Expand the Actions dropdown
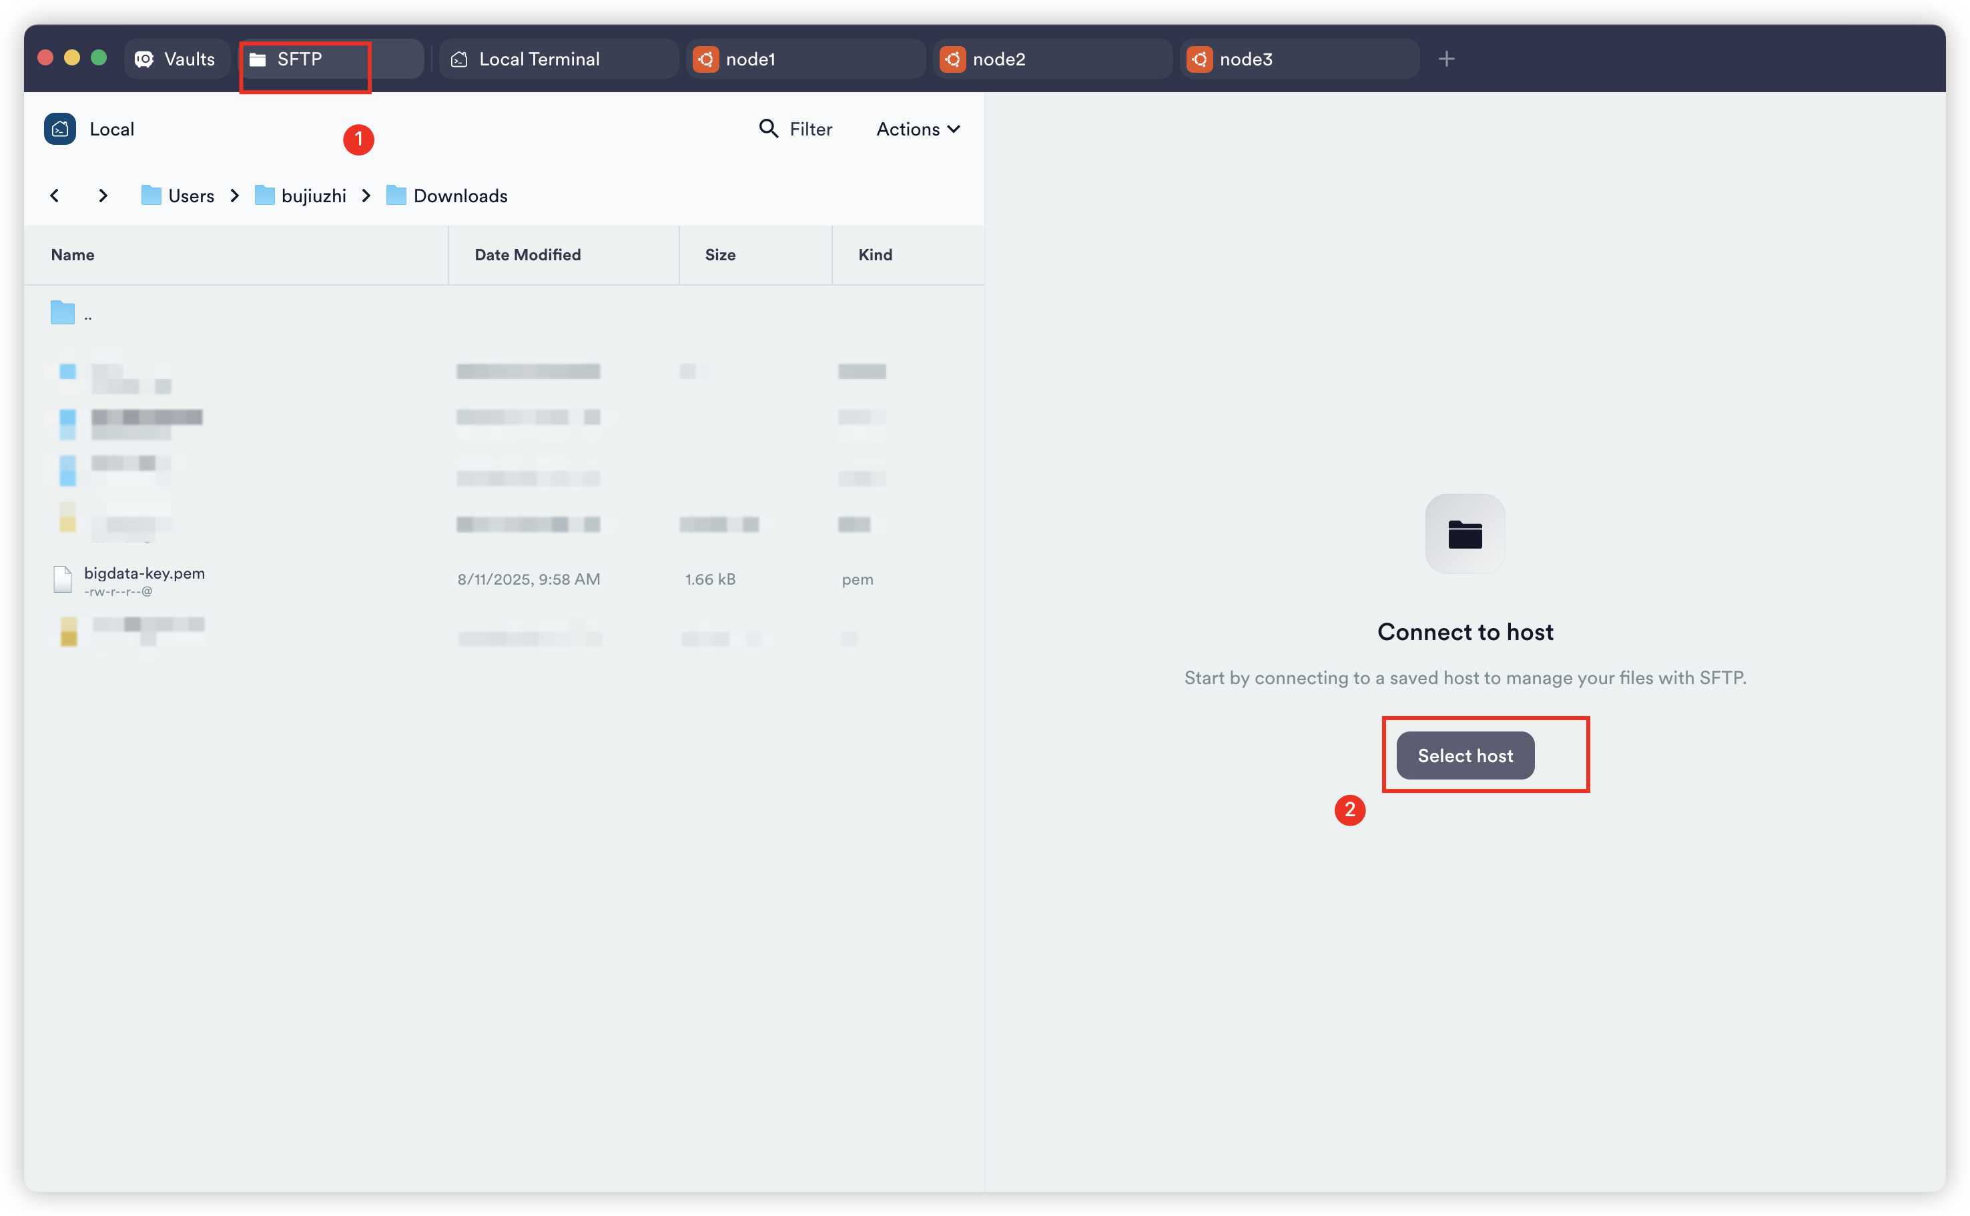Image resolution: width=1970 pixels, height=1216 pixels. click(x=918, y=129)
